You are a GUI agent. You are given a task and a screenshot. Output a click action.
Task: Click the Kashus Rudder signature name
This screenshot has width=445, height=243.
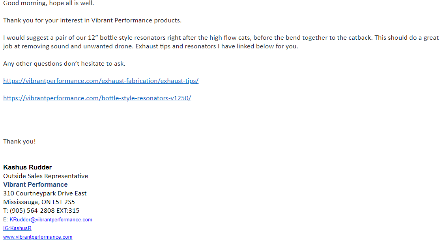coord(28,167)
